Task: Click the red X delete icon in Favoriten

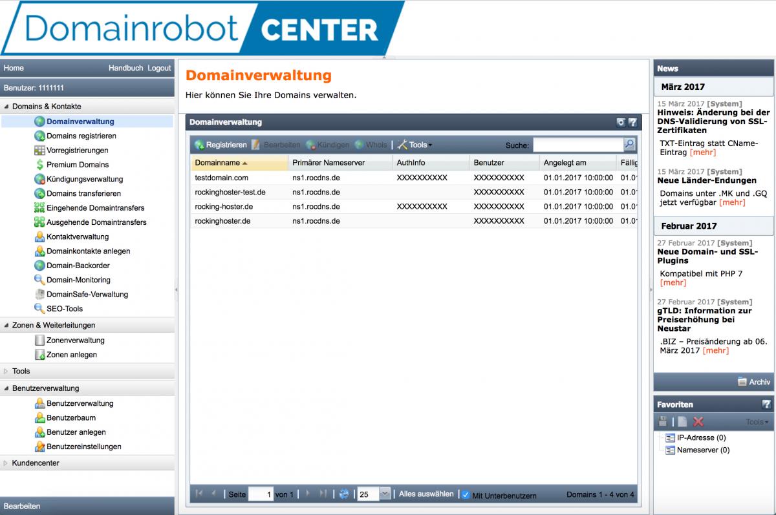Action: (x=698, y=422)
